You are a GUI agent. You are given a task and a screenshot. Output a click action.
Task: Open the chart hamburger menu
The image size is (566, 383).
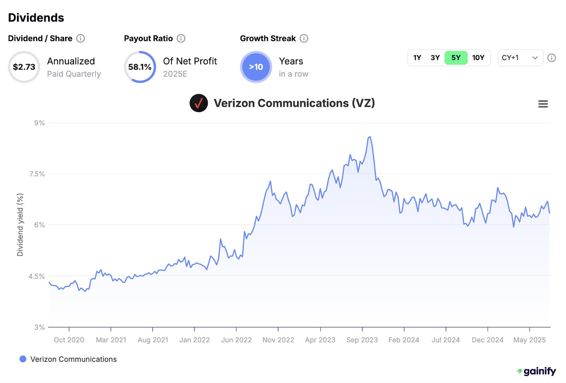pyautogui.click(x=543, y=104)
